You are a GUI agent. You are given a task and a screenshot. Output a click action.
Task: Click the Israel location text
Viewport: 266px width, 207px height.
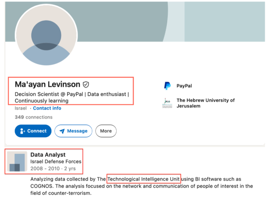click(21, 108)
